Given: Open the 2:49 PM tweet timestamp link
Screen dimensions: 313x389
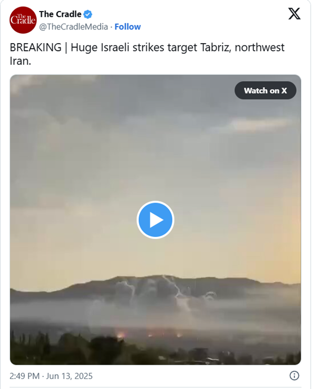Looking at the screenshot, I should (x=25, y=376).
